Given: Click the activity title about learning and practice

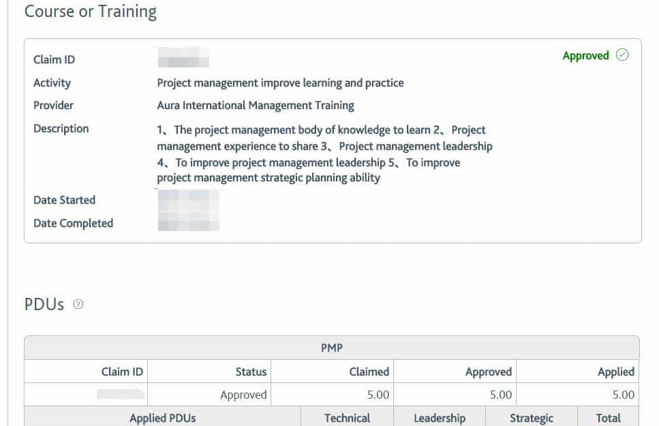Looking at the screenshot, I should pos(280,83).
